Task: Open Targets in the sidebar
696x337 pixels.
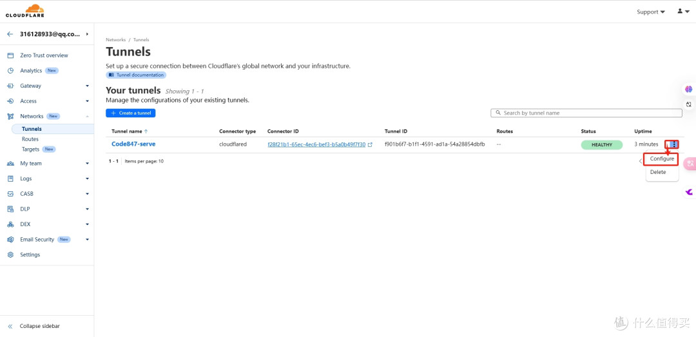Action: pyautogui.click(x=31, y=149)
